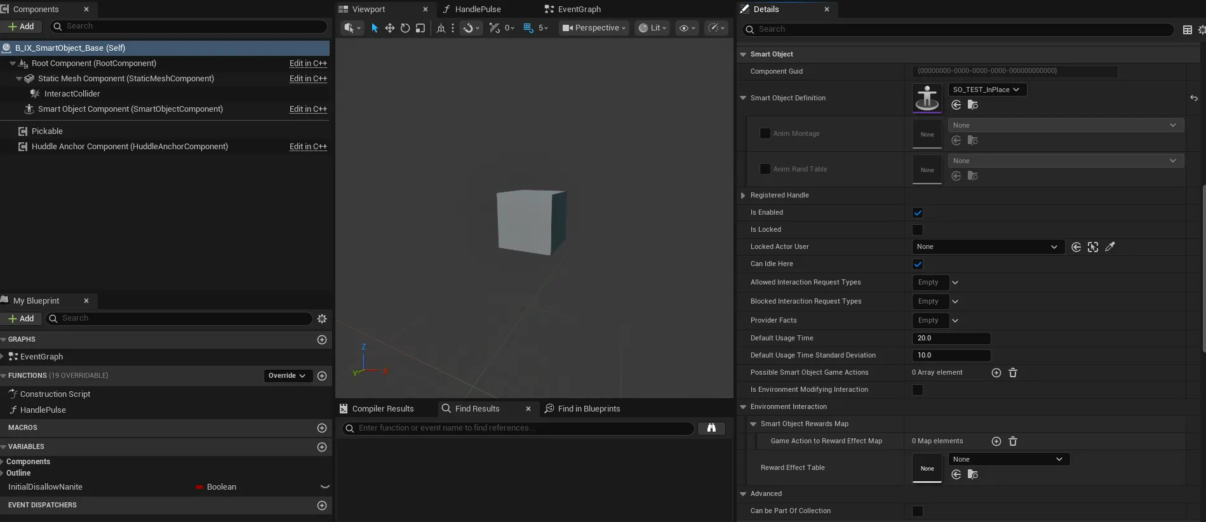1206x522 pixels.
Task: Open My Blueprint settings gear
Action: [322, 319]
